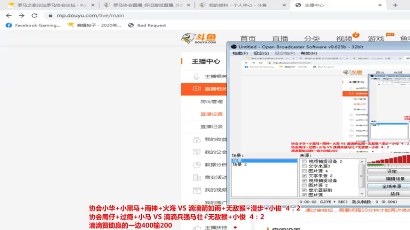Image resolution: width=410 pixels, height=230 pixels.
Task: Uncheck the last 图片源 source in the list
Action: tap(304, 195)
